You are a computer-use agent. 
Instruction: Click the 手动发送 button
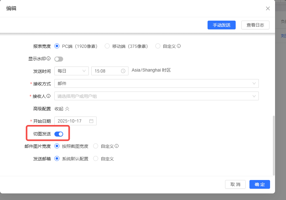coord(222,25)
